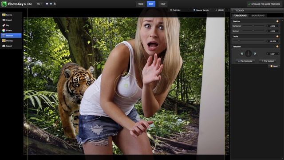Viewport: 284px width, 160px height.
Task: Open the Canvas section in sidebar
Action: coord(11,15)
